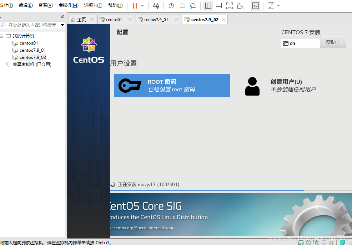Click the cn keyboard layout indicator
352x245 pixels.
click(x=300, y=44)
